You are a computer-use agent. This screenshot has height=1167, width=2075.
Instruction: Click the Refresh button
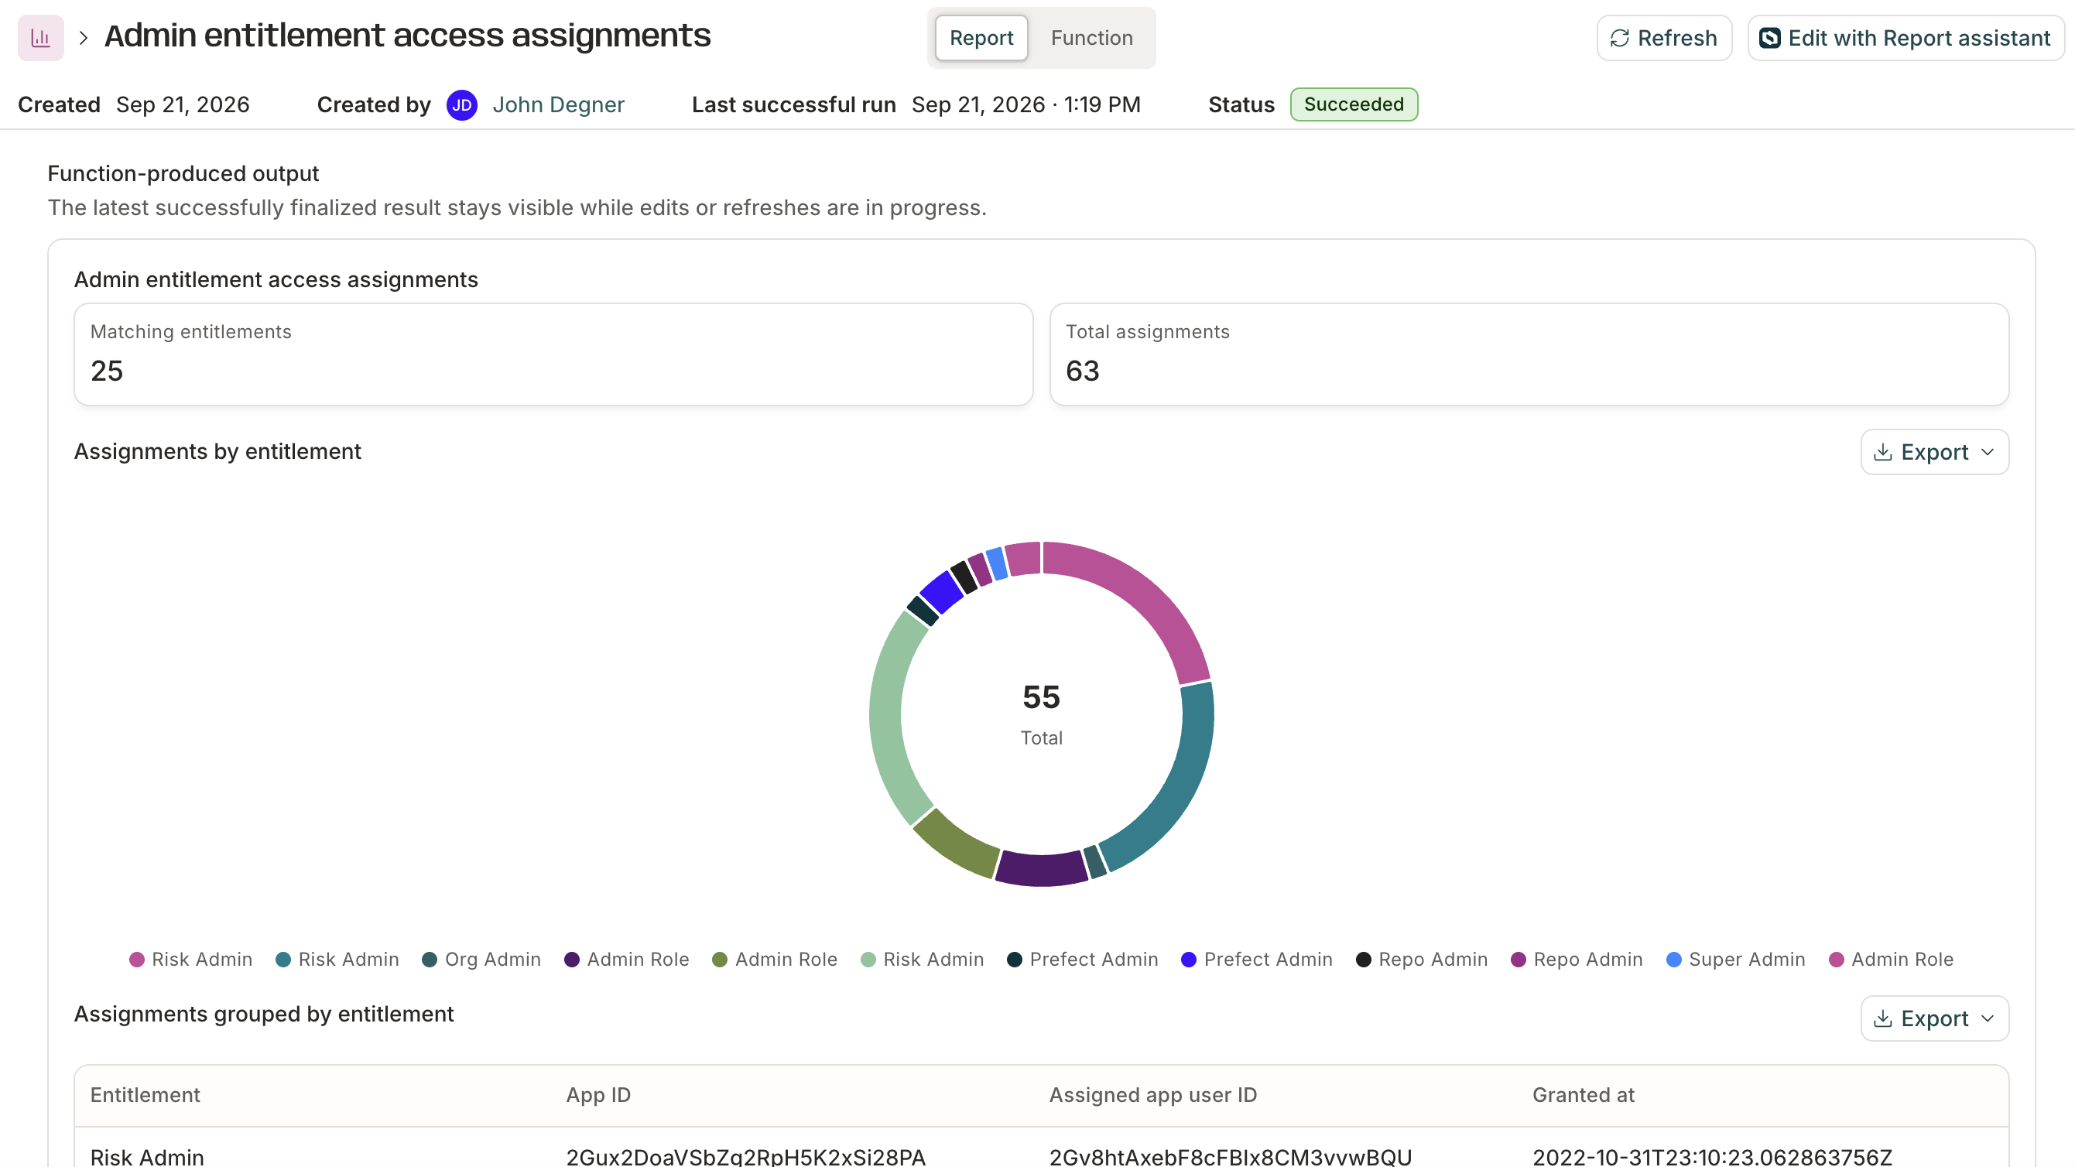pyautogui.click(x=1663, y=38)
